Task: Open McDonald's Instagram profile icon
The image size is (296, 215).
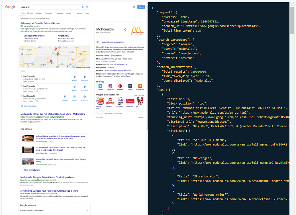Action: [110, 87]
